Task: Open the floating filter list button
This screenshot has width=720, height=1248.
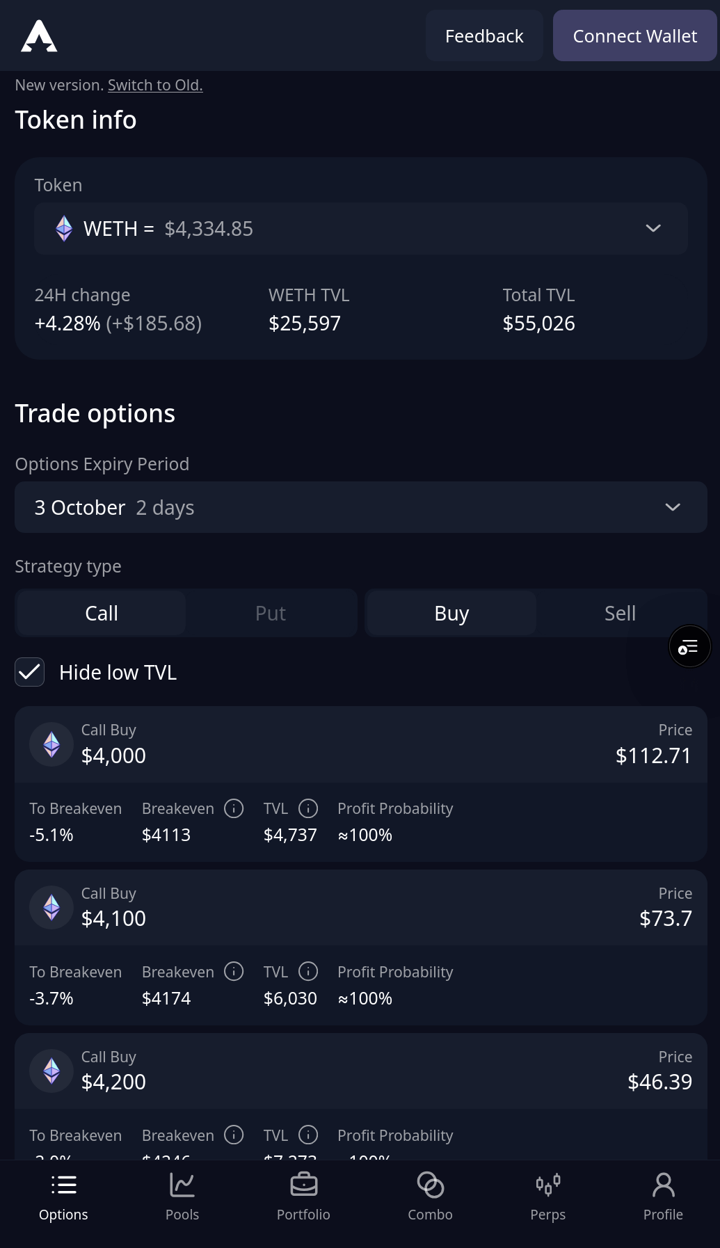Action: click(x=689, y=647)
